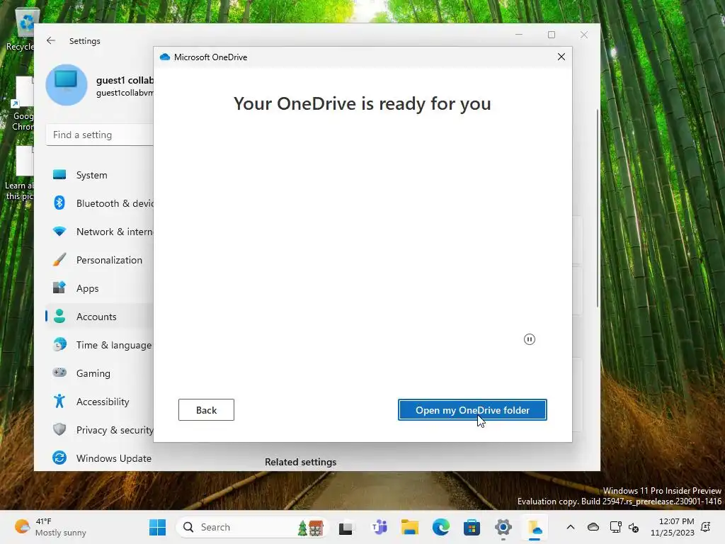725x544 pixels.
Task: Maximize the Settings window
Action: point(552,35)
